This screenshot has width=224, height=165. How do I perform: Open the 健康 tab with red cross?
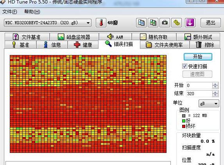tap(83, 45)
